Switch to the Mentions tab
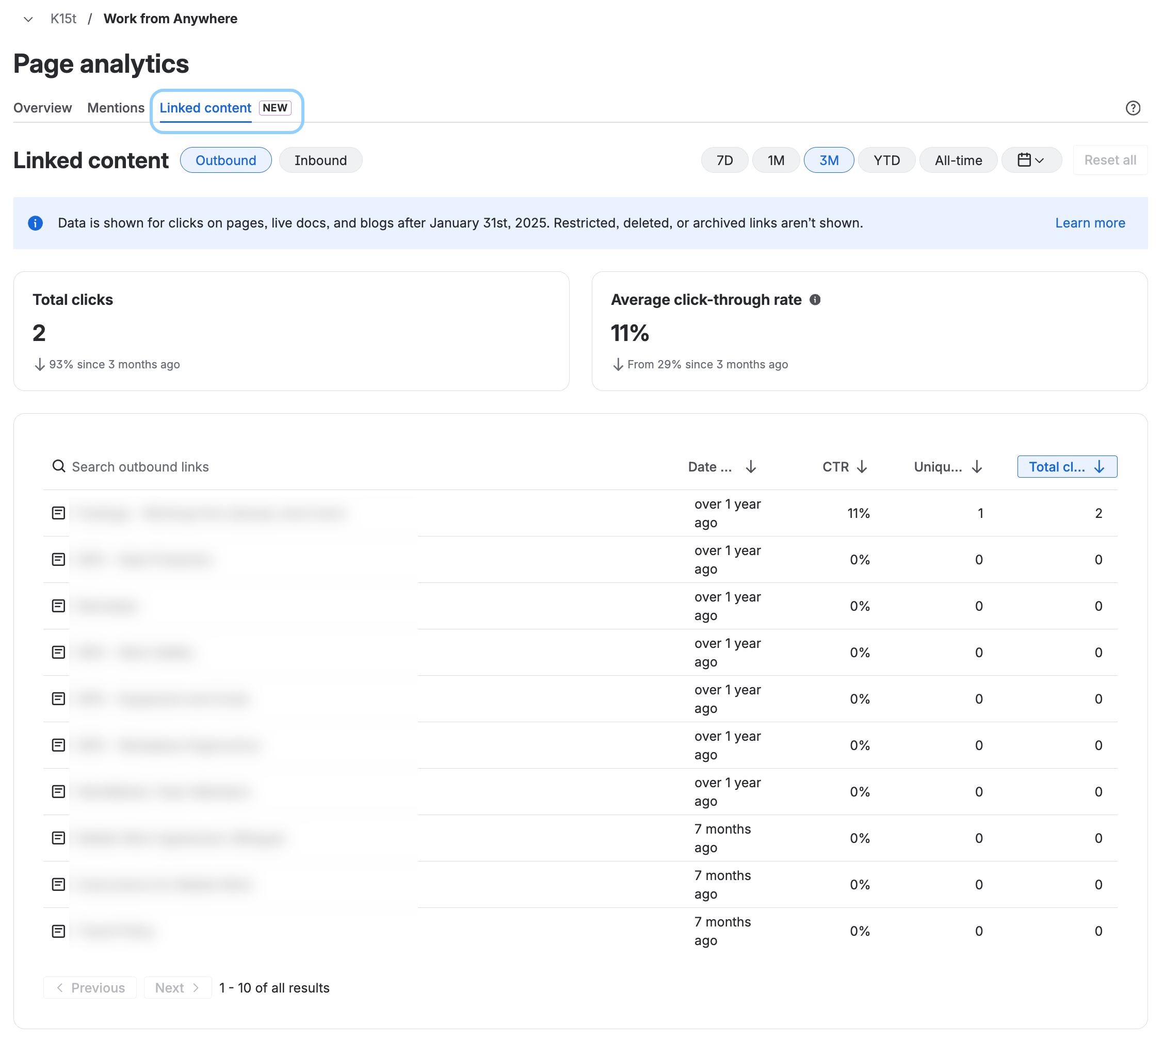Viewport: 1163px width, 1041px height. click(x=116, y=107)
